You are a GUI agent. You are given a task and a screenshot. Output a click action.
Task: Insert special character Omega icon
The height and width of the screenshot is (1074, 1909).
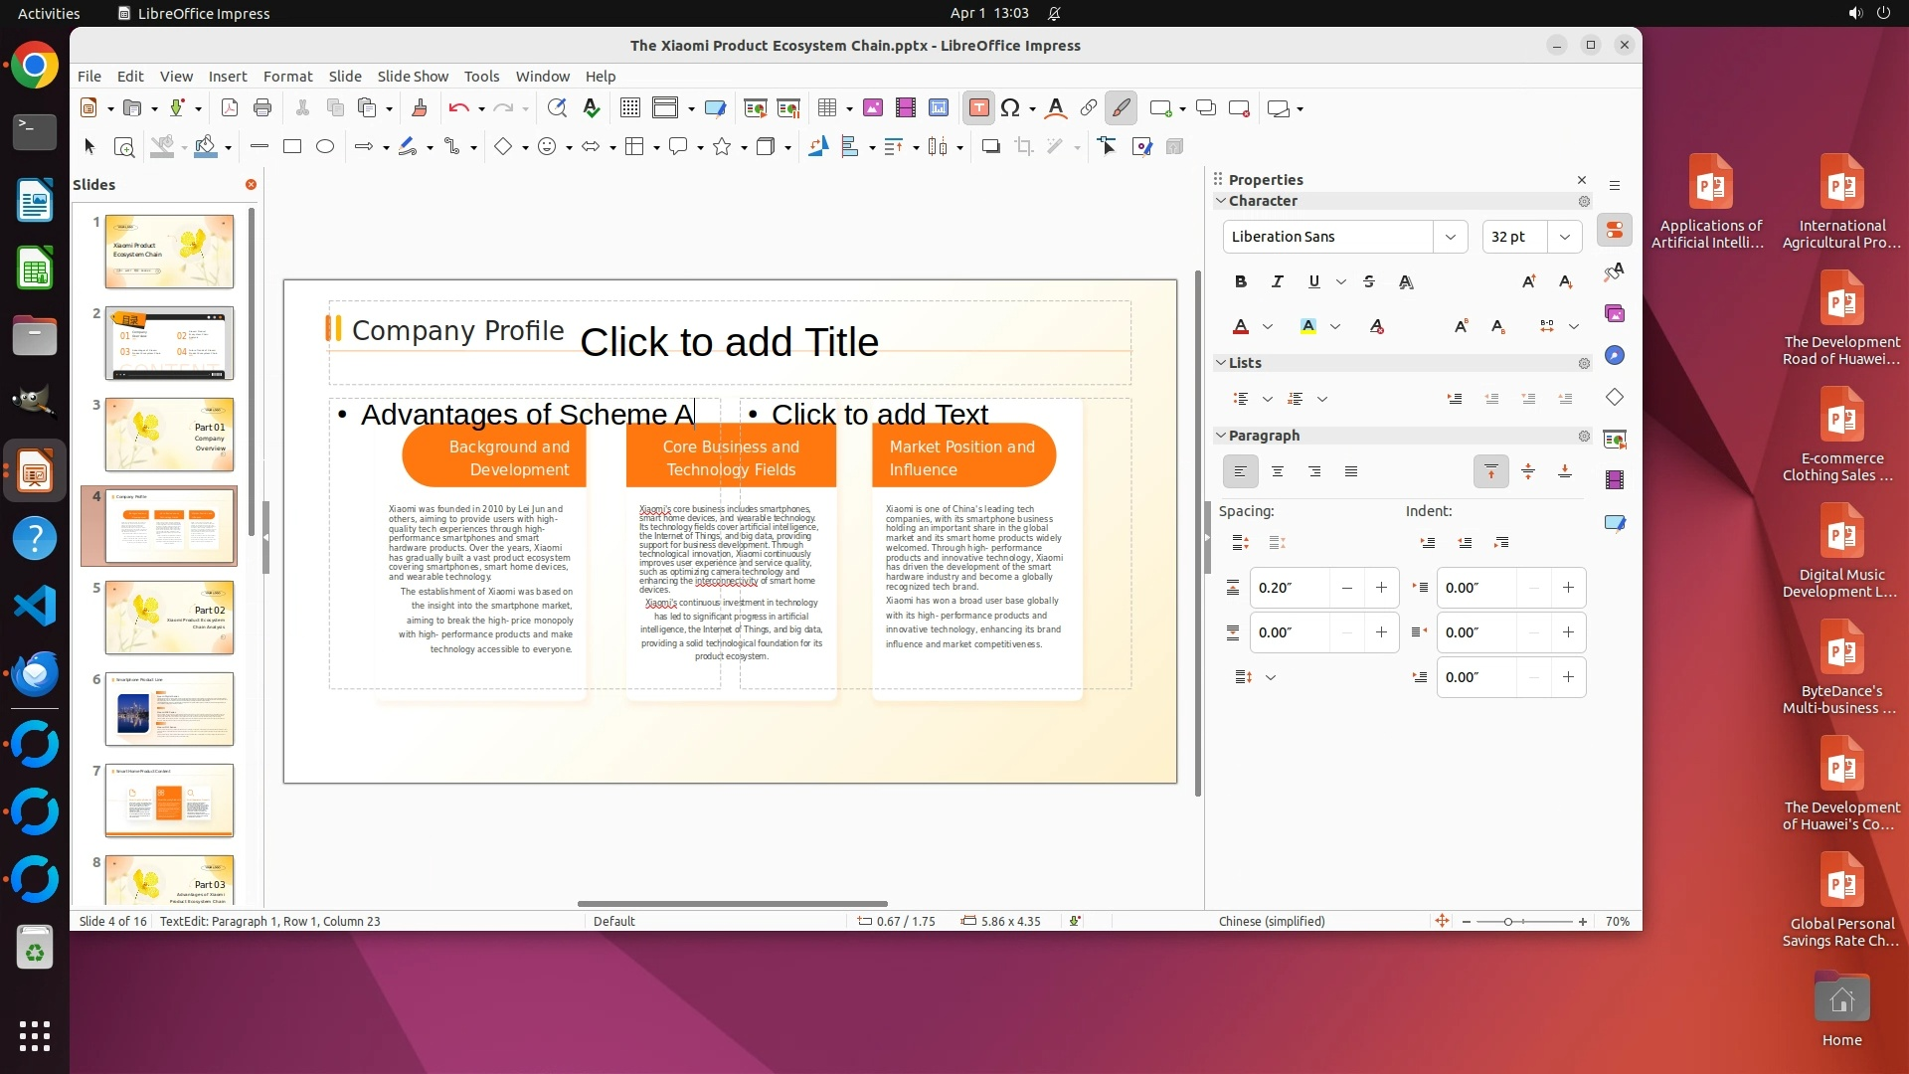[x=1010, y=108]
